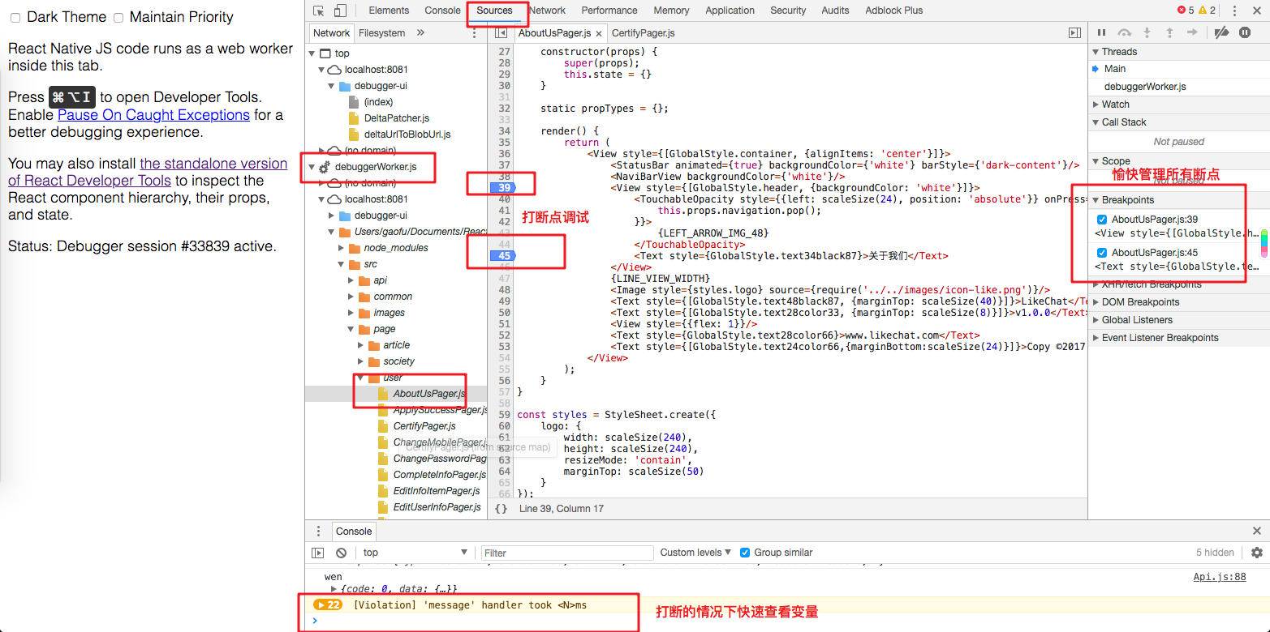Open the DevTools customize menu (three dots)

click(1233, 11)
